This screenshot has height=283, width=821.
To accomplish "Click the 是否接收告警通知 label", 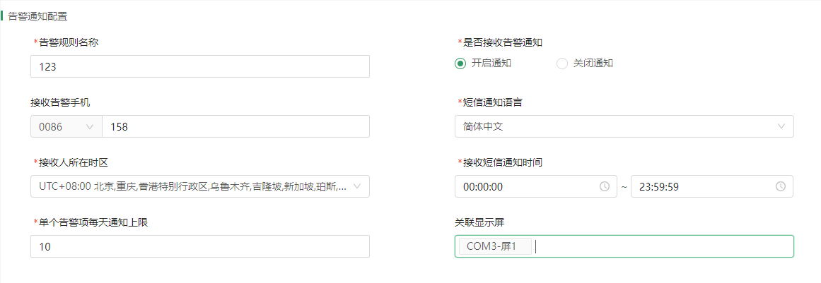I will tap(503, 43).
